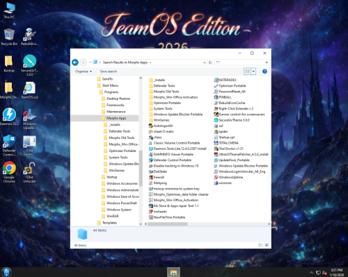Image resolution: width=348 pixels, height=277 pixels.
Task: Select the Autologon64 file
Action: click(161, 126)
